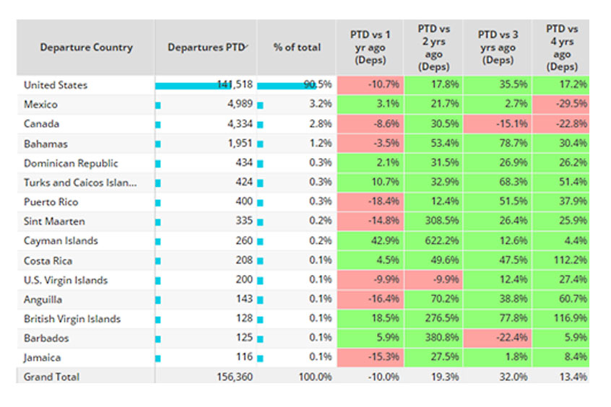Select the United States row label
This screenshot has height=407, width=611.
(56, 85)
